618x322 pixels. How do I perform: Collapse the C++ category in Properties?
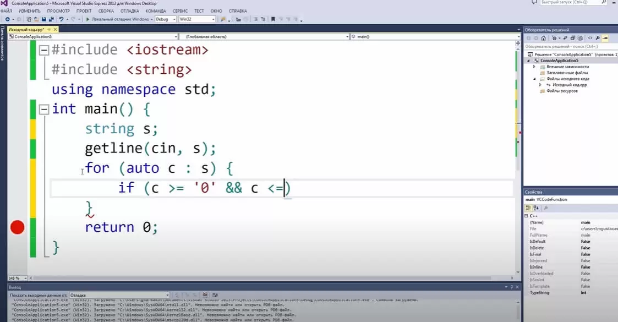526,216
